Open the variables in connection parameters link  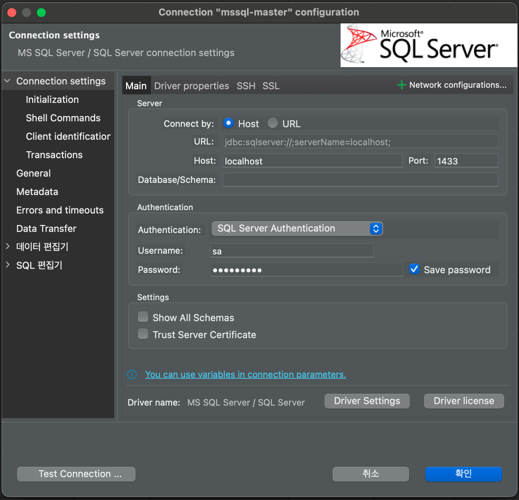coord(245,375)
